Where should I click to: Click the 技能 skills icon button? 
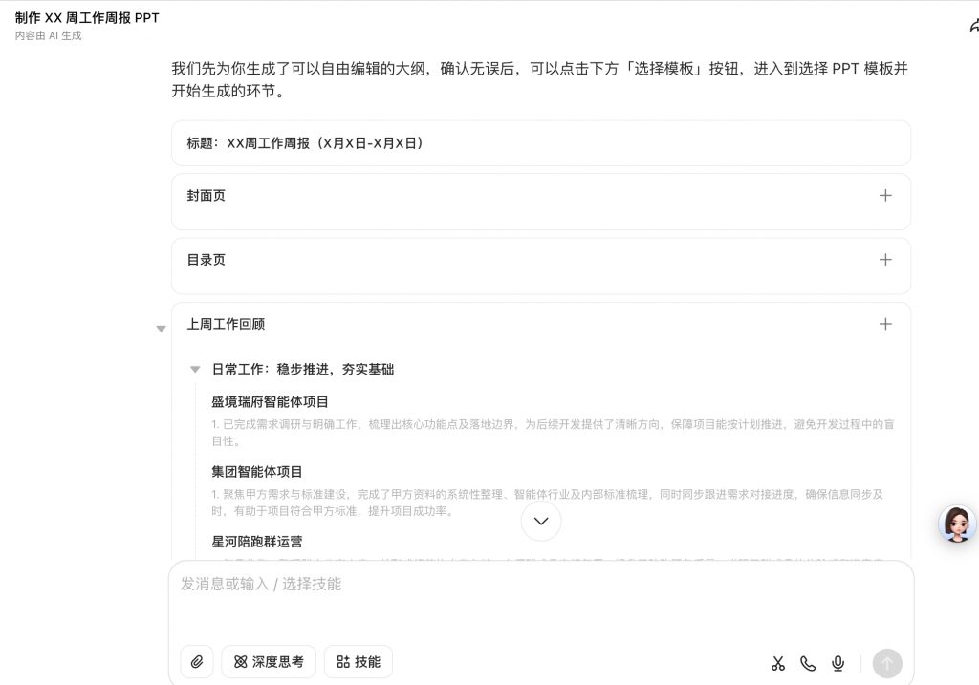coord(358,661)
